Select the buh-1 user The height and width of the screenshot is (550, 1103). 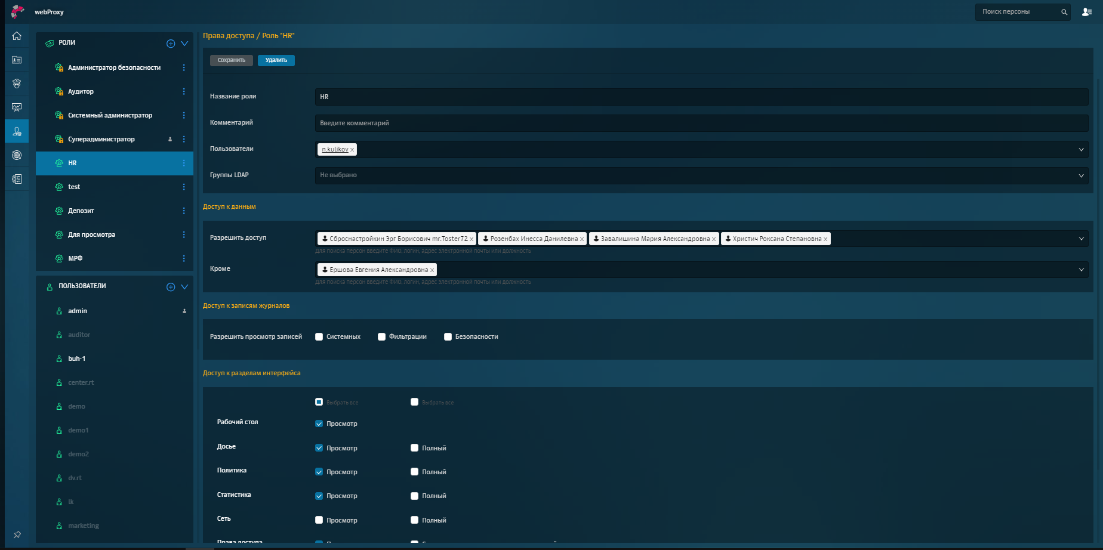point(115,359)
